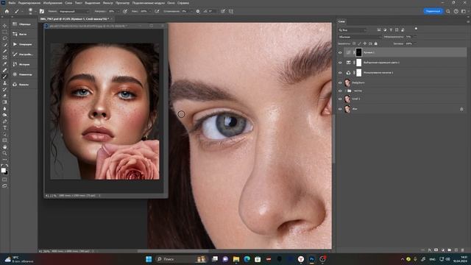Screen dimensions: 471x265
Task: Select the Move tool
Action: (4, 26)
